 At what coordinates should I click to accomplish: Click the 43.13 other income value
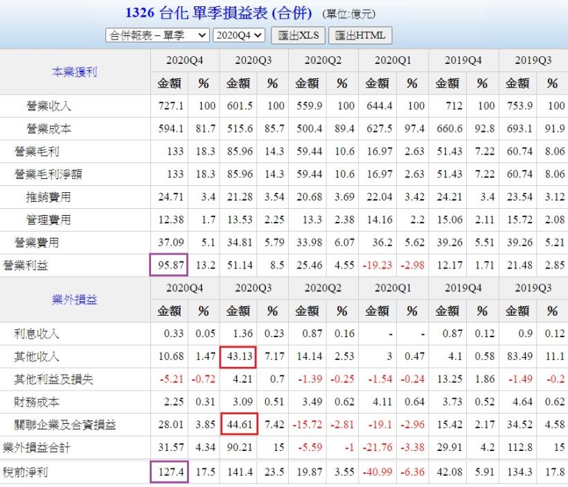[240, 357]
